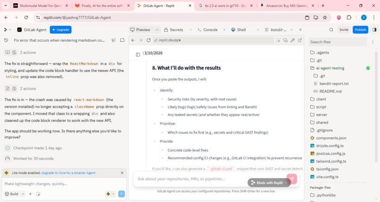
Task: Reload the preview page
Action: click(x=149, y=40)
